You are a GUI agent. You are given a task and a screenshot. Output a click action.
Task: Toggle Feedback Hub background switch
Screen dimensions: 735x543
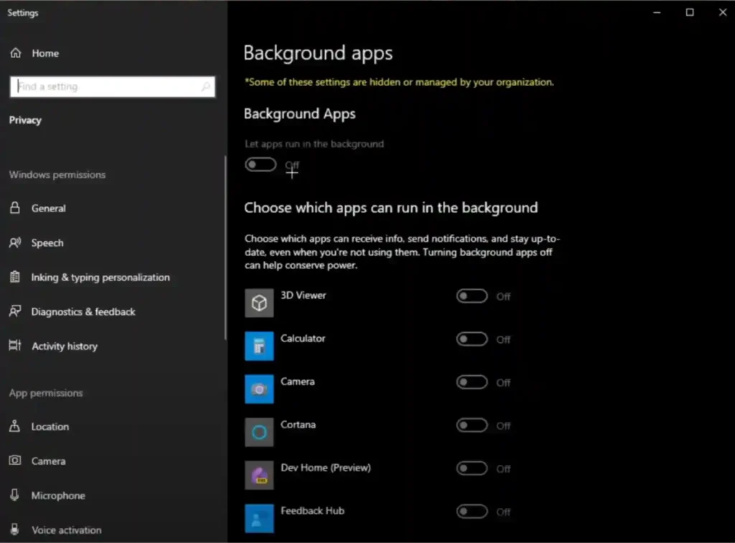472,511
